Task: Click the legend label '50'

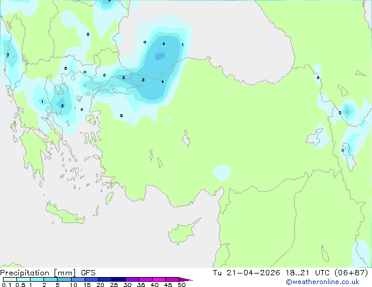Action: tap(181, 285)
